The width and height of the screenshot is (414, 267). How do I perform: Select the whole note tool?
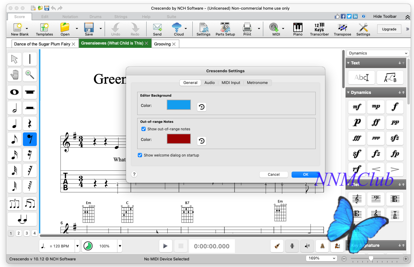[14, 92]
